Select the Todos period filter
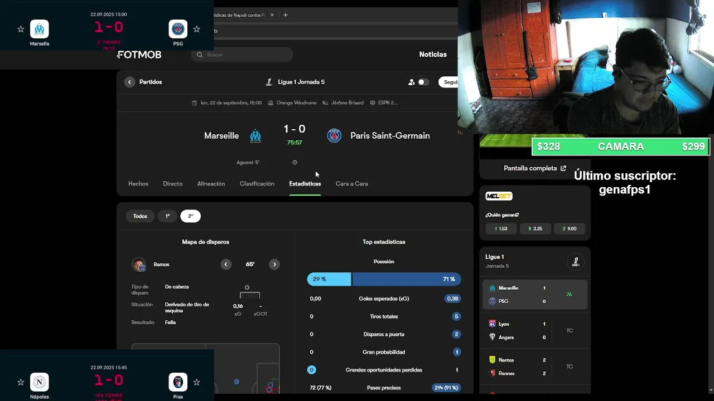Viewport: 714px width, 401px height. [x=140, y=216]
